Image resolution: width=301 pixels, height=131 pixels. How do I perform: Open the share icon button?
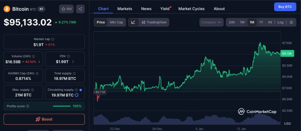(80, 9)
